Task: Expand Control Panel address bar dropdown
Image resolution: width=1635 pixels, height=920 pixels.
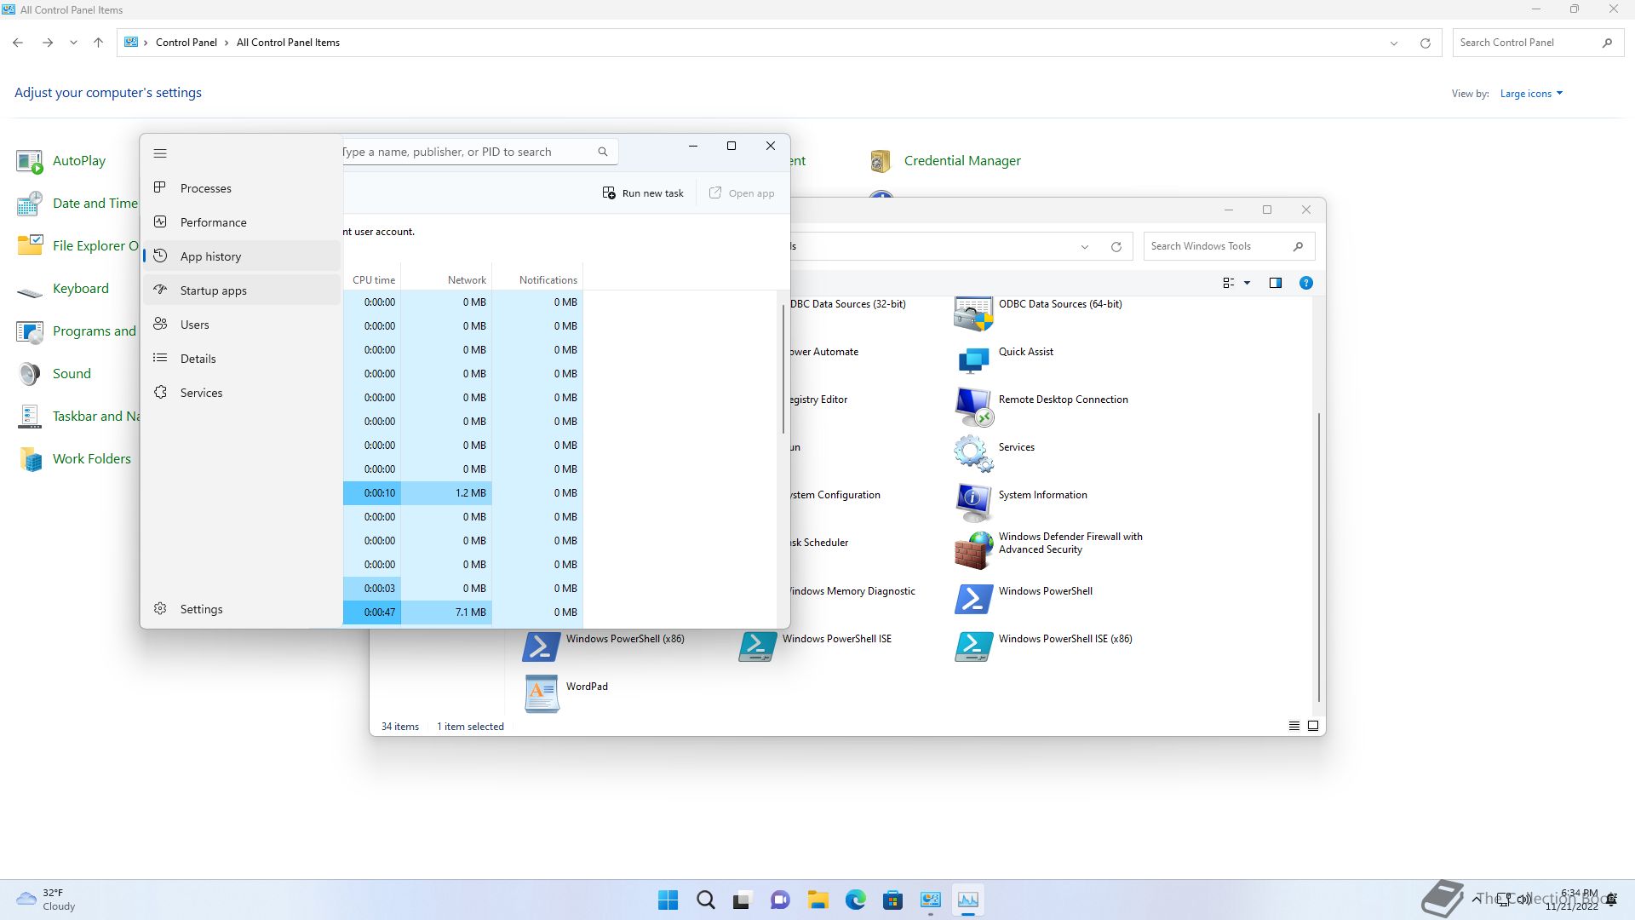Action: tap(1394, 43)
